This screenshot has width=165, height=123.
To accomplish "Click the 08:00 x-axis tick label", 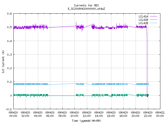I will [x=62, y=116].
